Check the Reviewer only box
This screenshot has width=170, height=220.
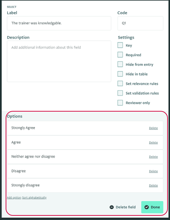click(120, 102)
